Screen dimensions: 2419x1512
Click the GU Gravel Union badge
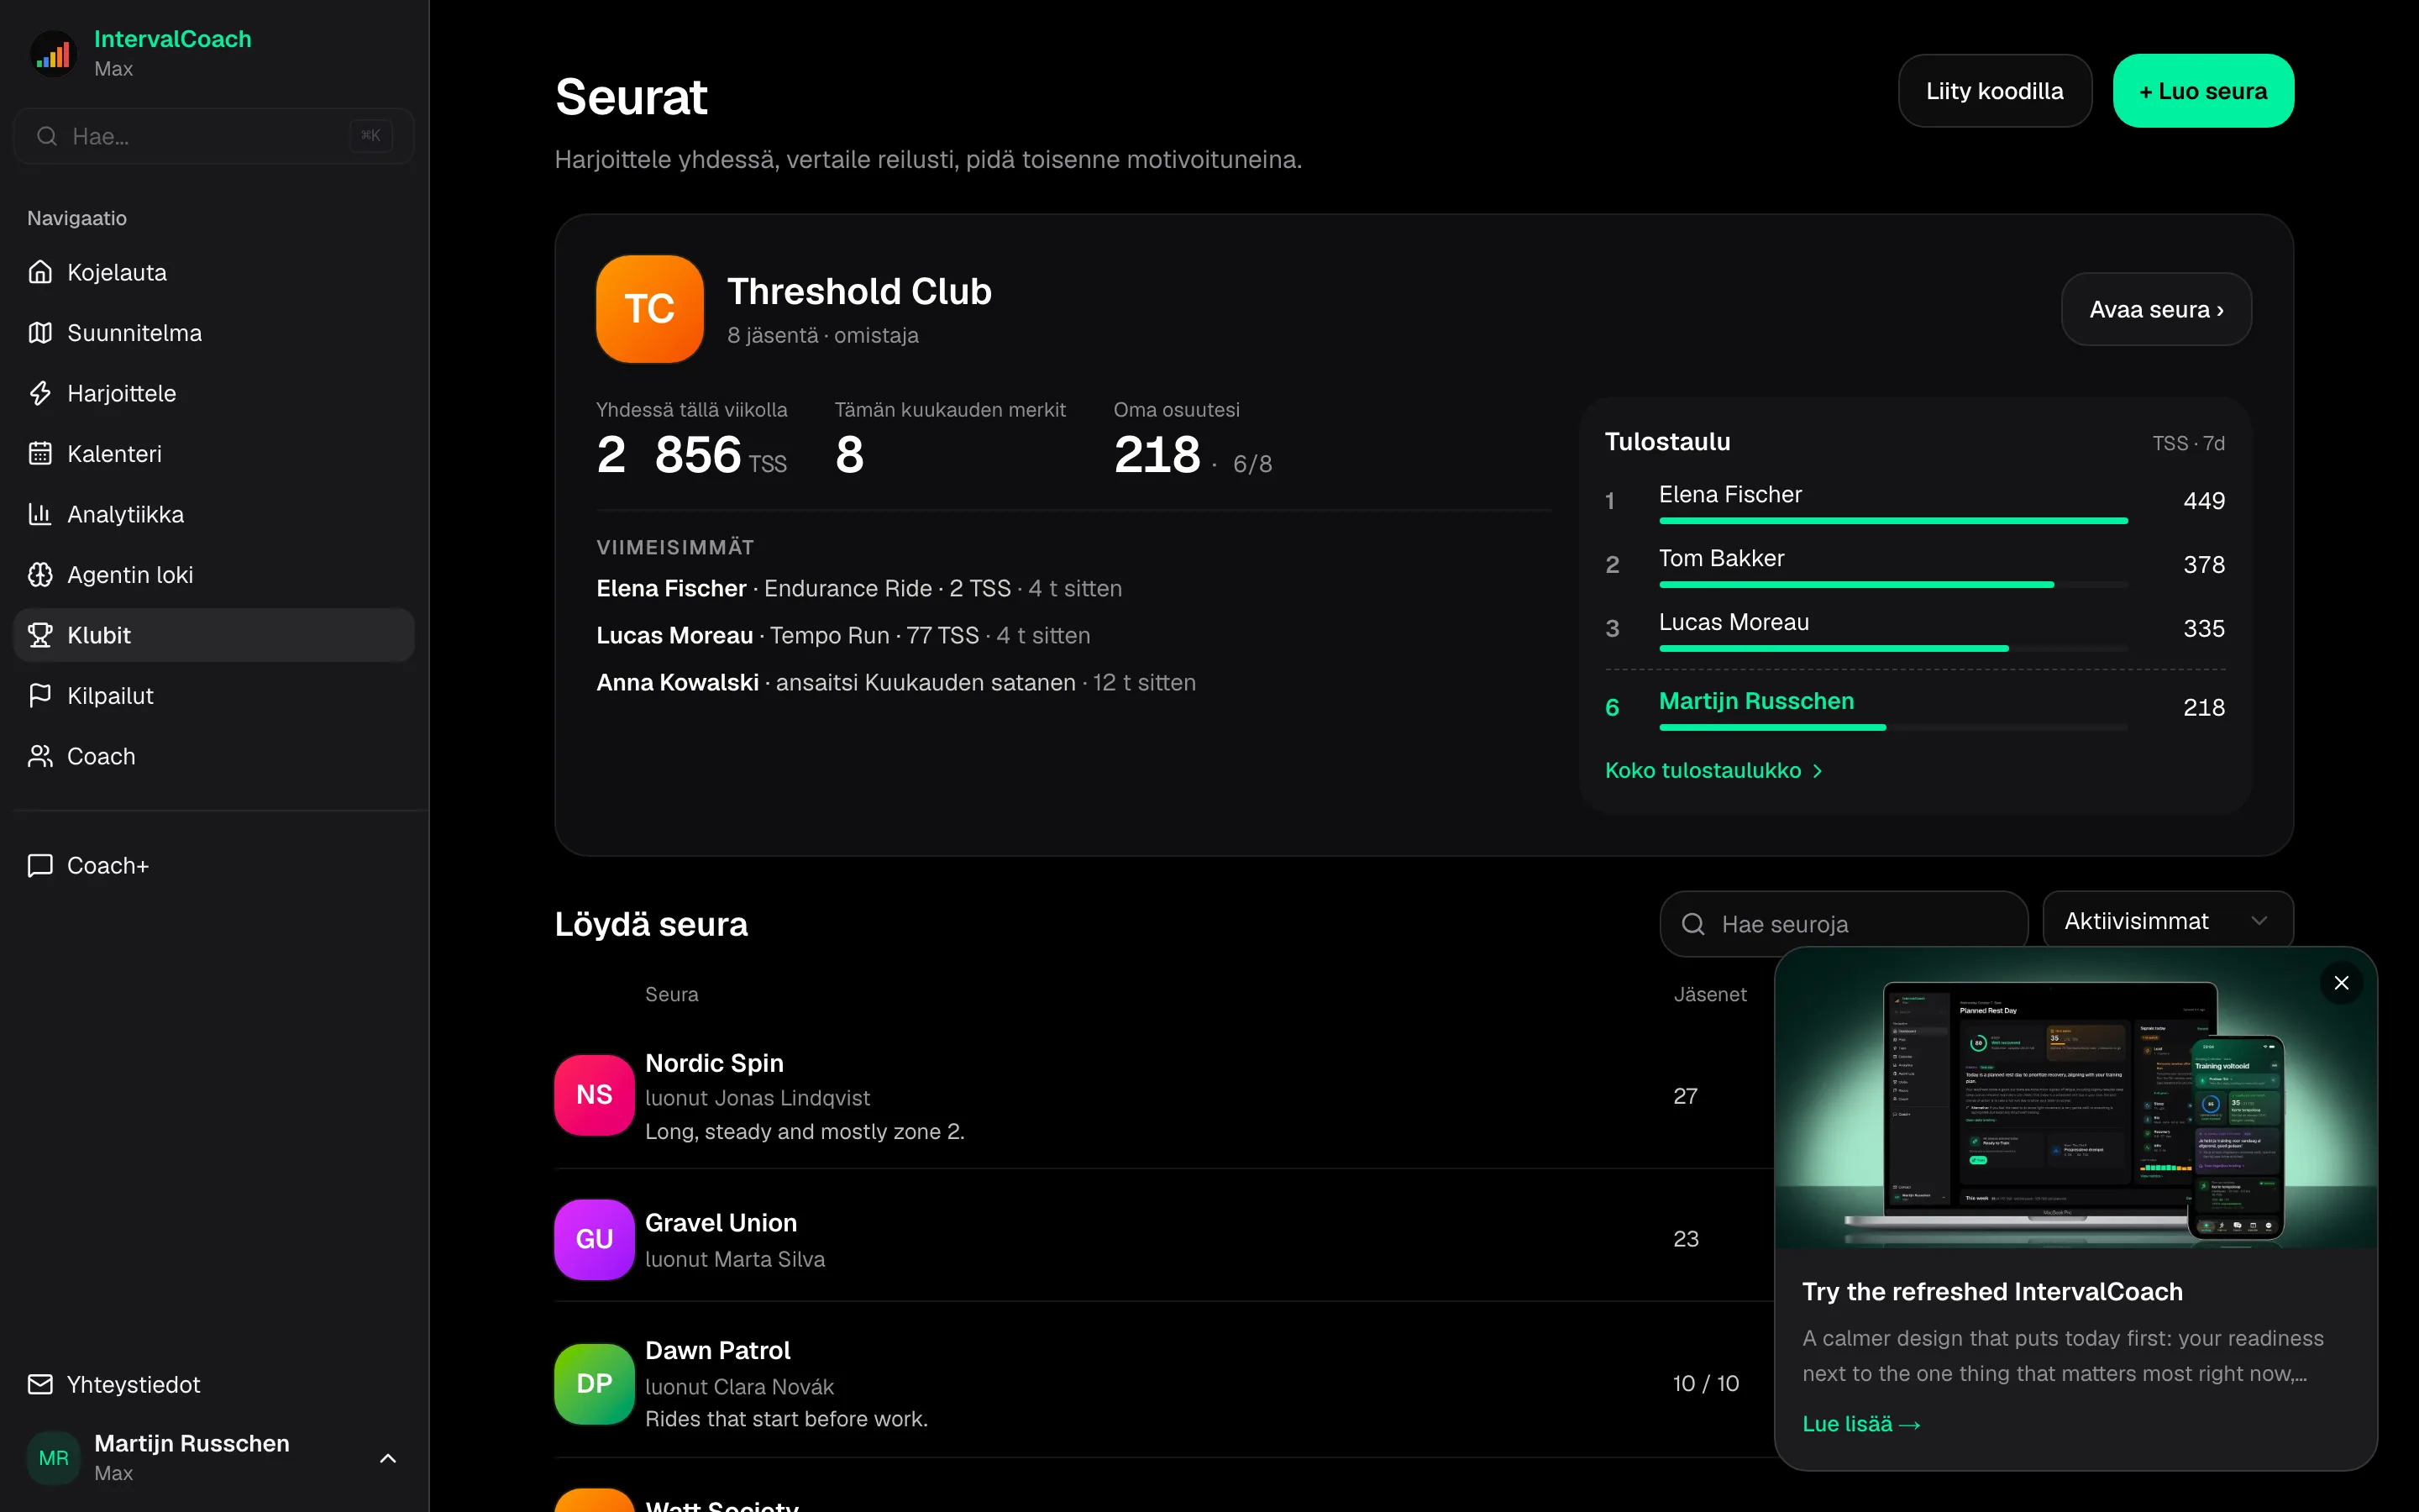coord(594,1239)
